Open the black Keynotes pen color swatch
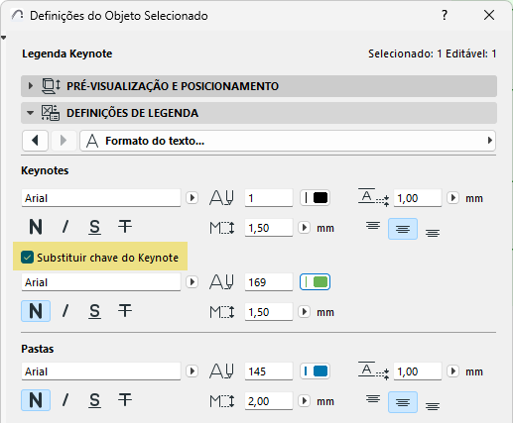 [x=315, y=198]
